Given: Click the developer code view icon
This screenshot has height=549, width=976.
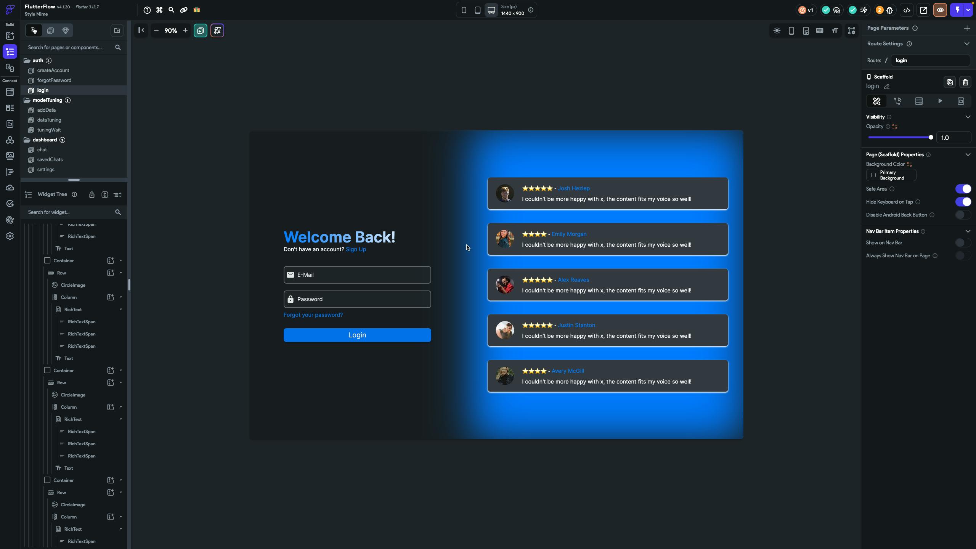Looking at the screenshot, I should coord(907,10).
